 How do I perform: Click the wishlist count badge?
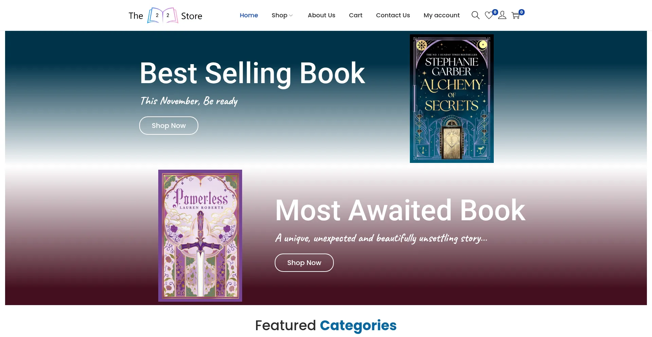[x=495, y=12]
